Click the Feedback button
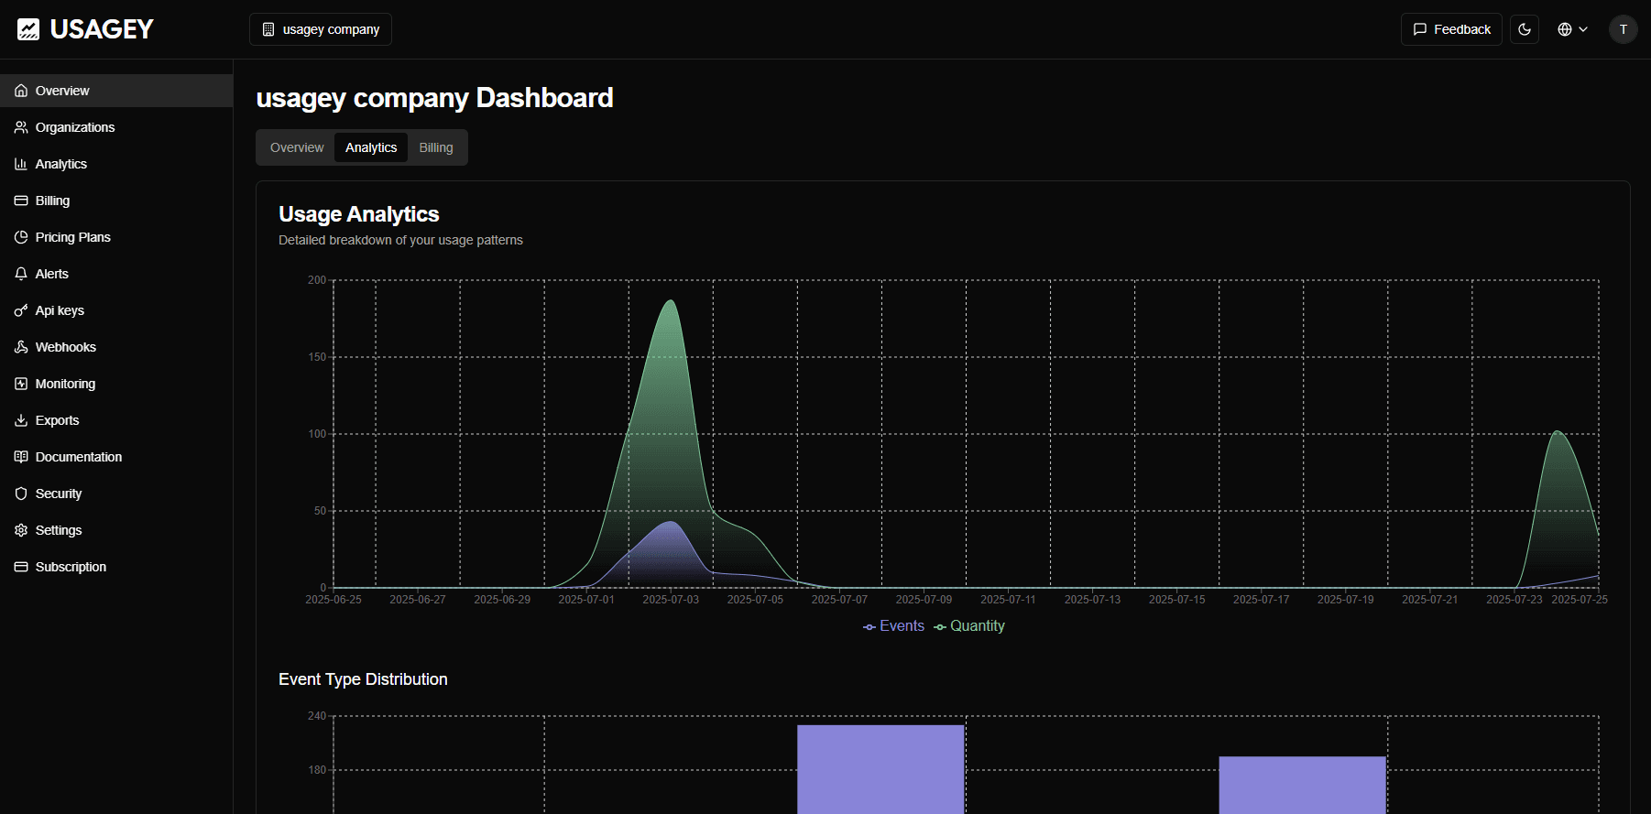This screenshot has height=814, width=1651. [1451, 29]
